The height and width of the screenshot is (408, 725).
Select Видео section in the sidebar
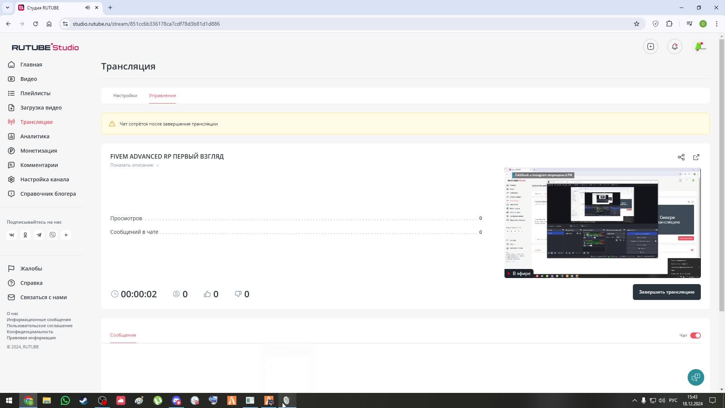point(28,79)
